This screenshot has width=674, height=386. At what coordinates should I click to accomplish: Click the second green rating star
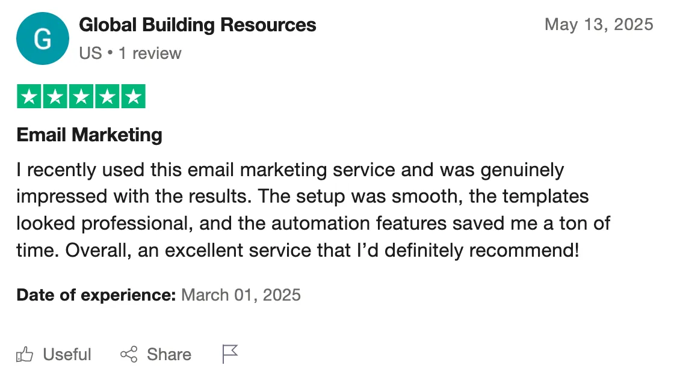point(55,96)
